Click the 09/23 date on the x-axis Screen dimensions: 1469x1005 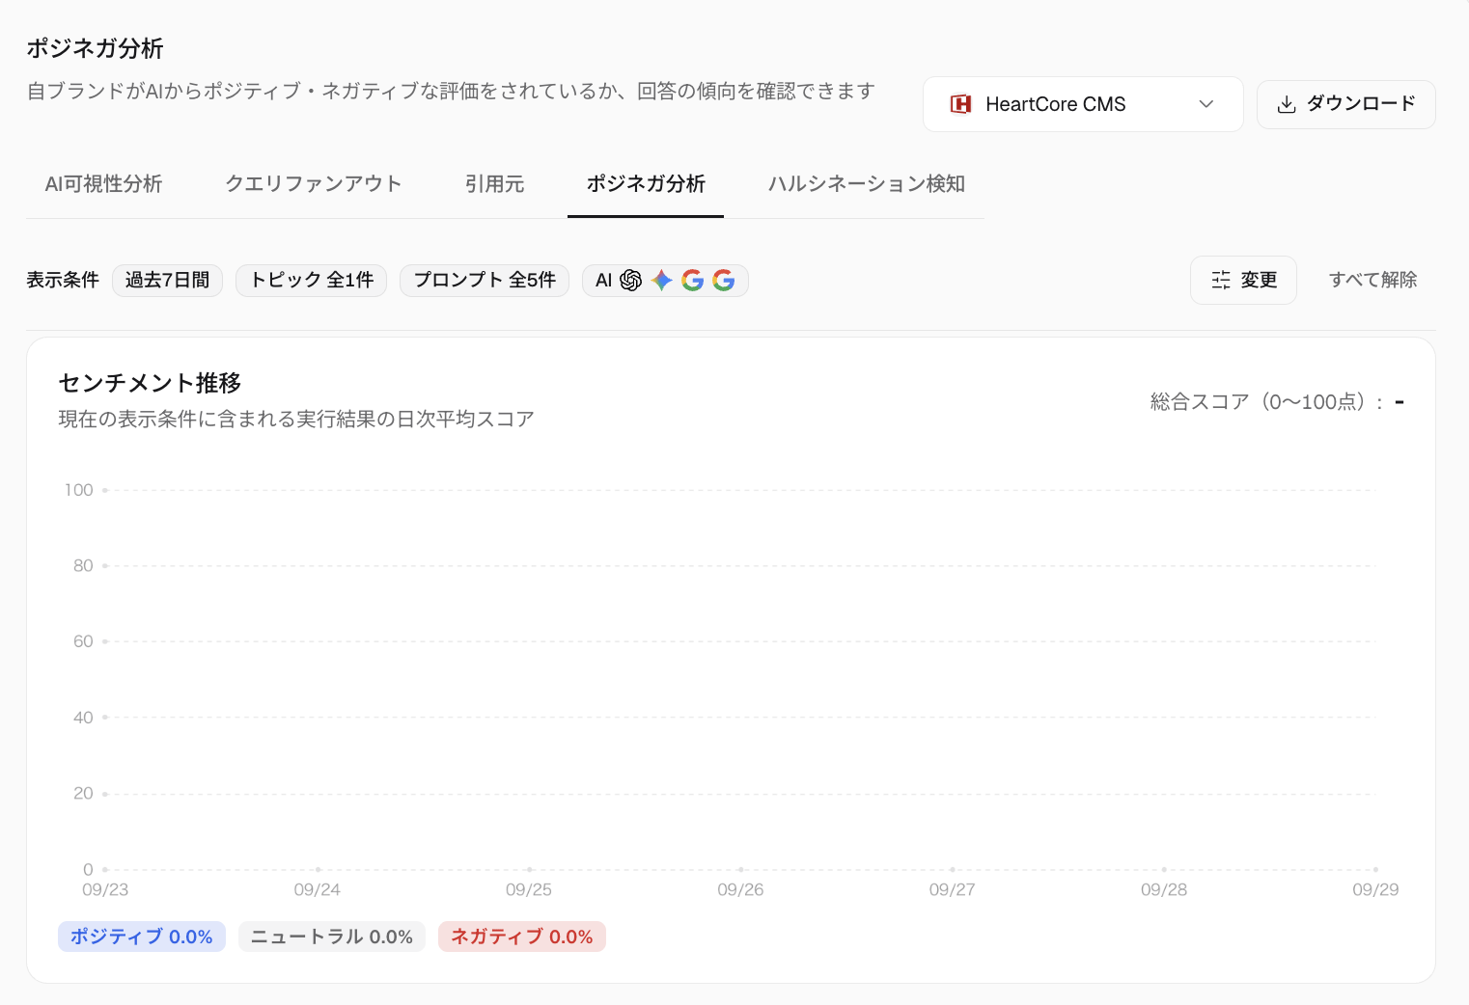pyautogui.click(x=105, y=889)
